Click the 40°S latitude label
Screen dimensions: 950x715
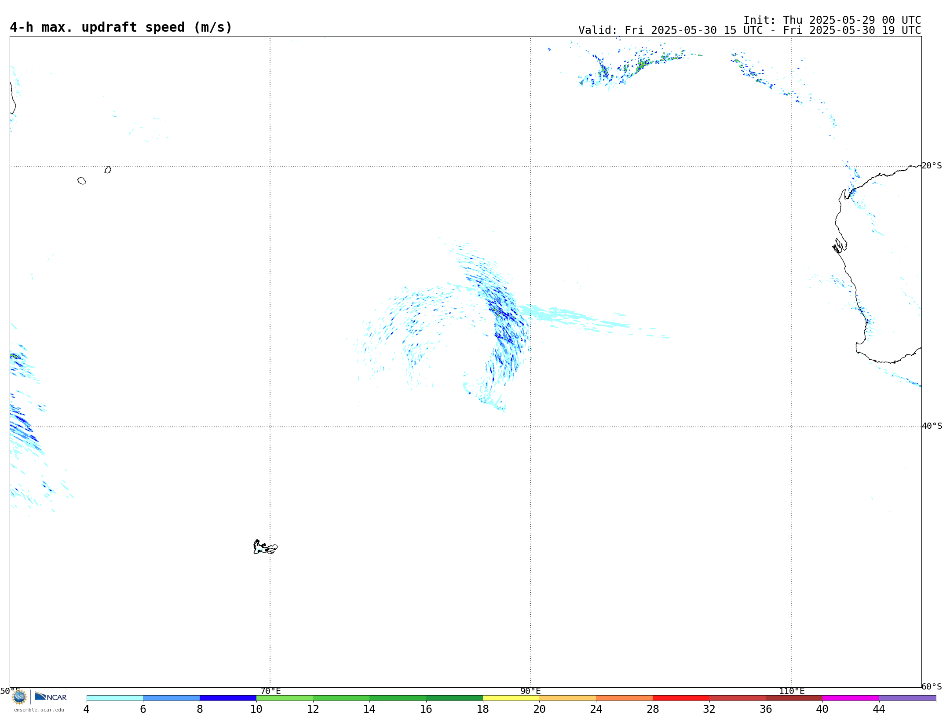(x=932, y=426)
